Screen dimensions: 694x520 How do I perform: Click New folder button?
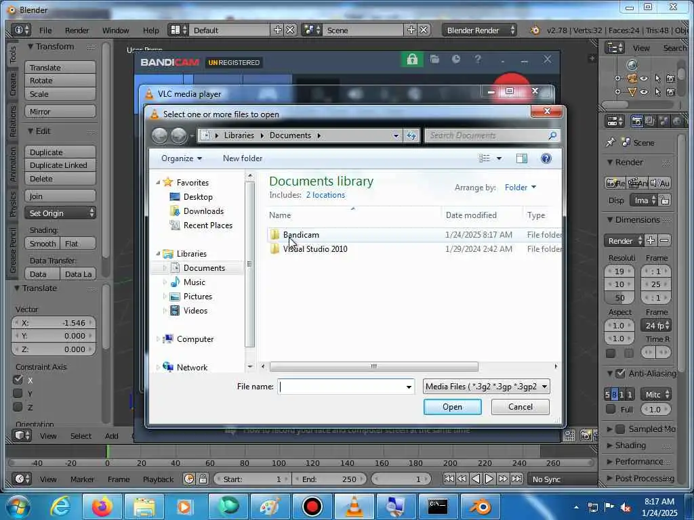click(243, 158)
